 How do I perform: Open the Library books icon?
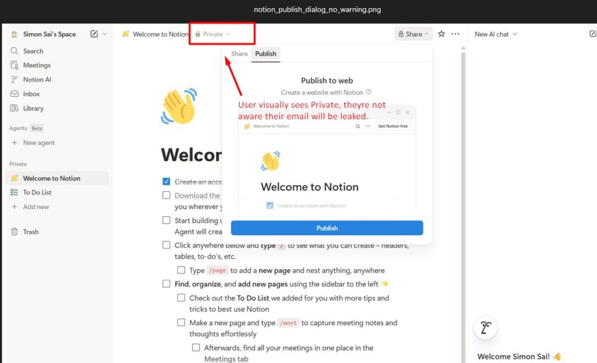15,108
